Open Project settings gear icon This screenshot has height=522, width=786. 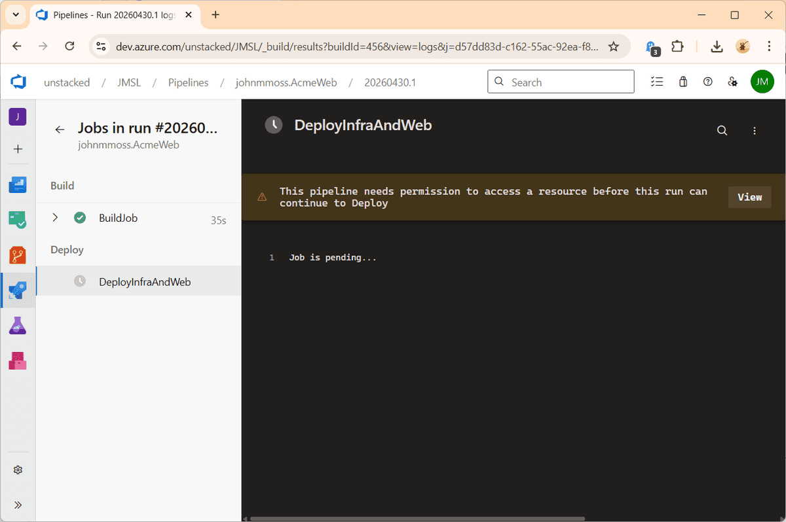click(x=18, y=470)
